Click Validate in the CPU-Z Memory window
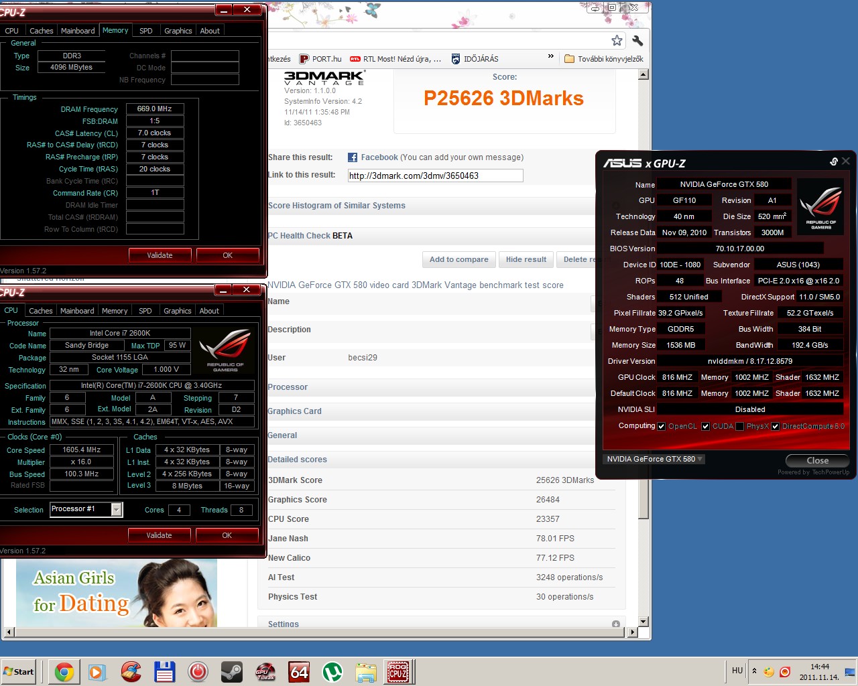 coord(160,255)
